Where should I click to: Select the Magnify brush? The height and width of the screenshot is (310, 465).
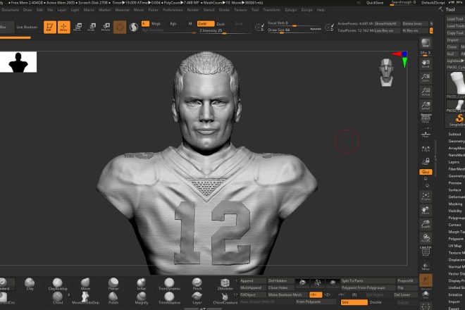(142, 298)
